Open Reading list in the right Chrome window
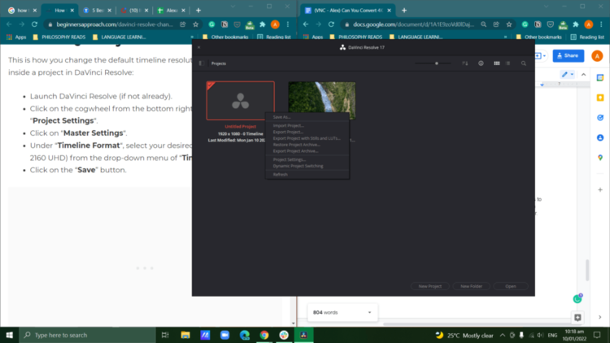Screen dimensions: 610x343 pyautogui.click(x=587, y=37)
